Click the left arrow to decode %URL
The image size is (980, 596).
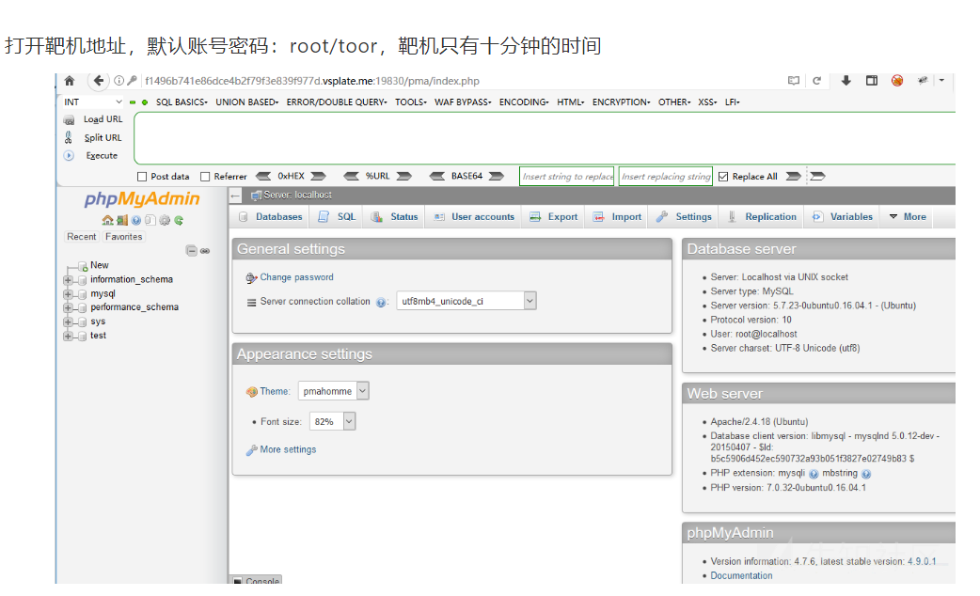(351, 176)
